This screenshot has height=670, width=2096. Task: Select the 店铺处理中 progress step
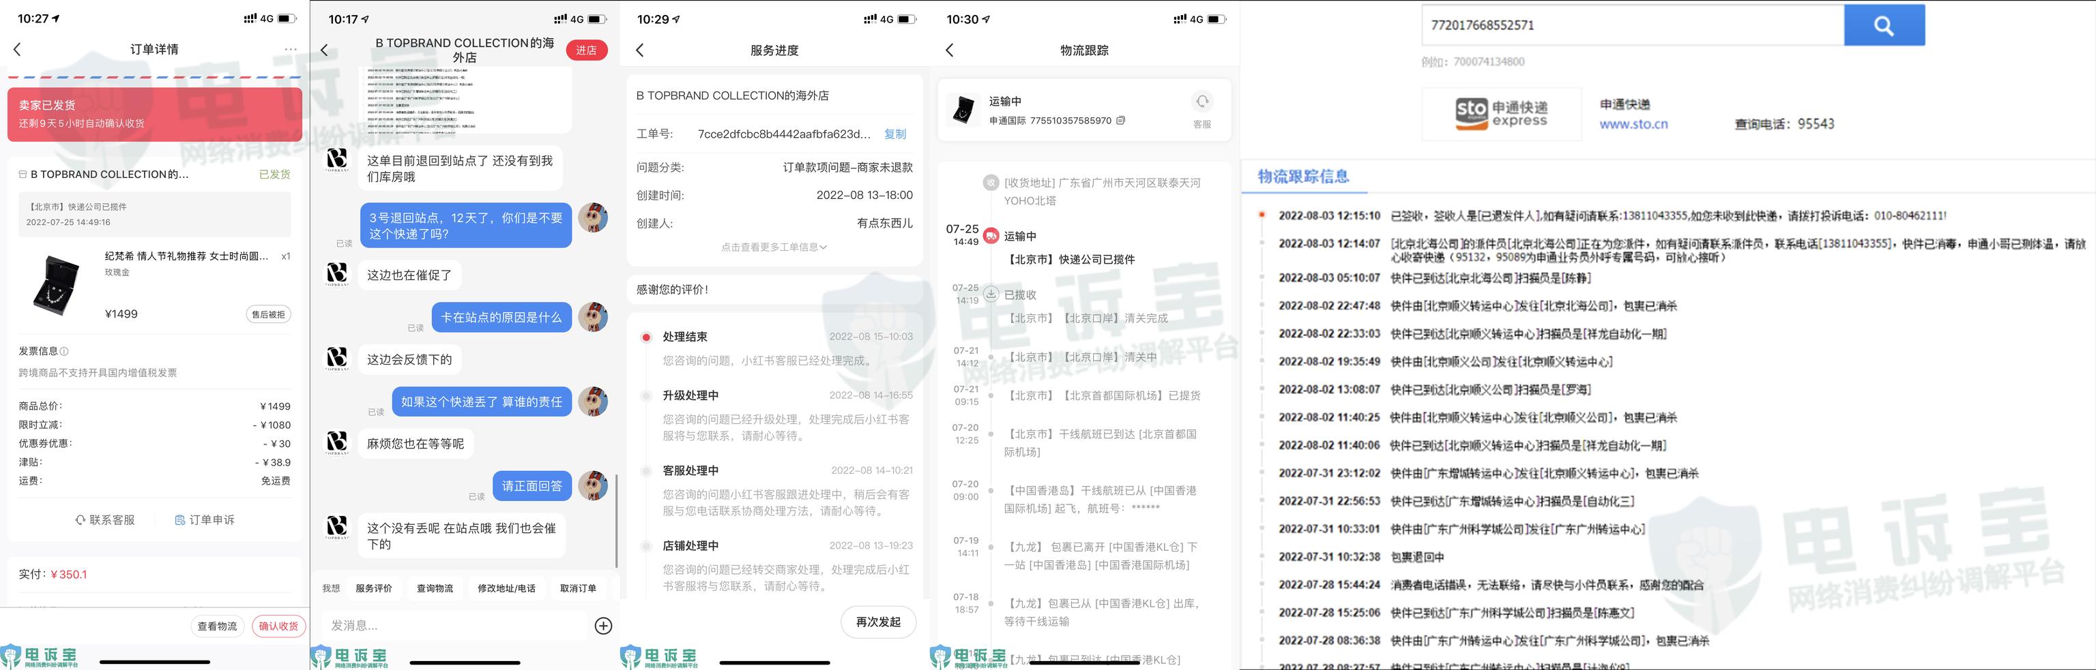(690, 545)
